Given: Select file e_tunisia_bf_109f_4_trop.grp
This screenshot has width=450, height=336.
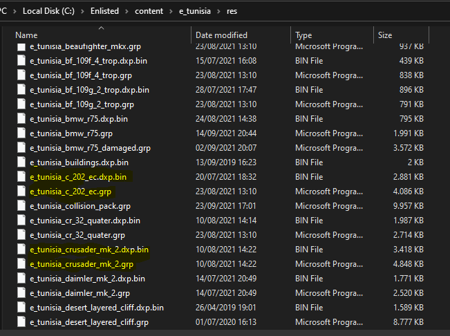Looking at the screenshot, I should [81, 75].
